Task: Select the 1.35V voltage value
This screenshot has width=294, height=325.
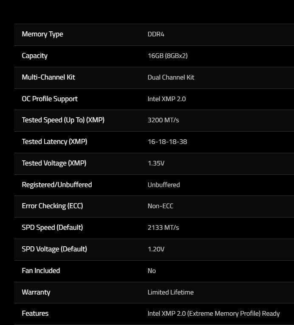Action: click(156, 163)
